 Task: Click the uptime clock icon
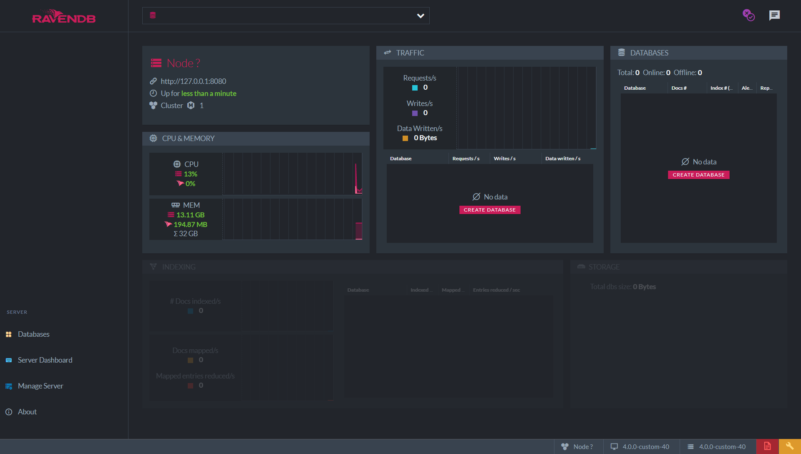tap(153, 93)
